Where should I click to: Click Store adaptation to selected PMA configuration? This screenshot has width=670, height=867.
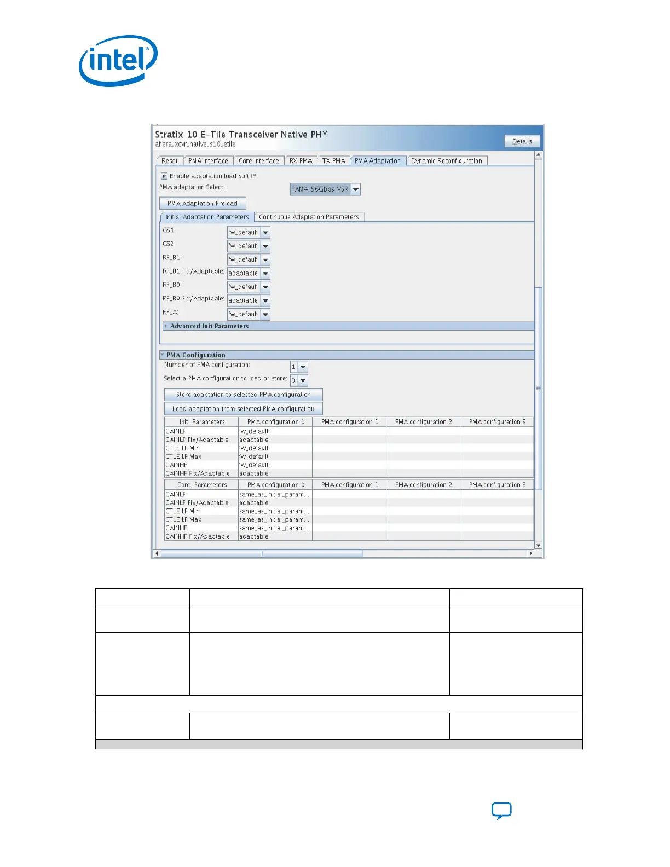[244, 395]
